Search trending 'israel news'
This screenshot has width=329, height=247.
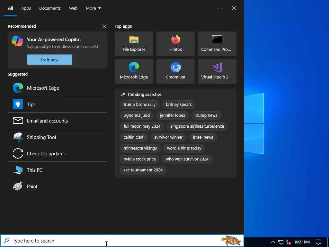coord(203,137)
